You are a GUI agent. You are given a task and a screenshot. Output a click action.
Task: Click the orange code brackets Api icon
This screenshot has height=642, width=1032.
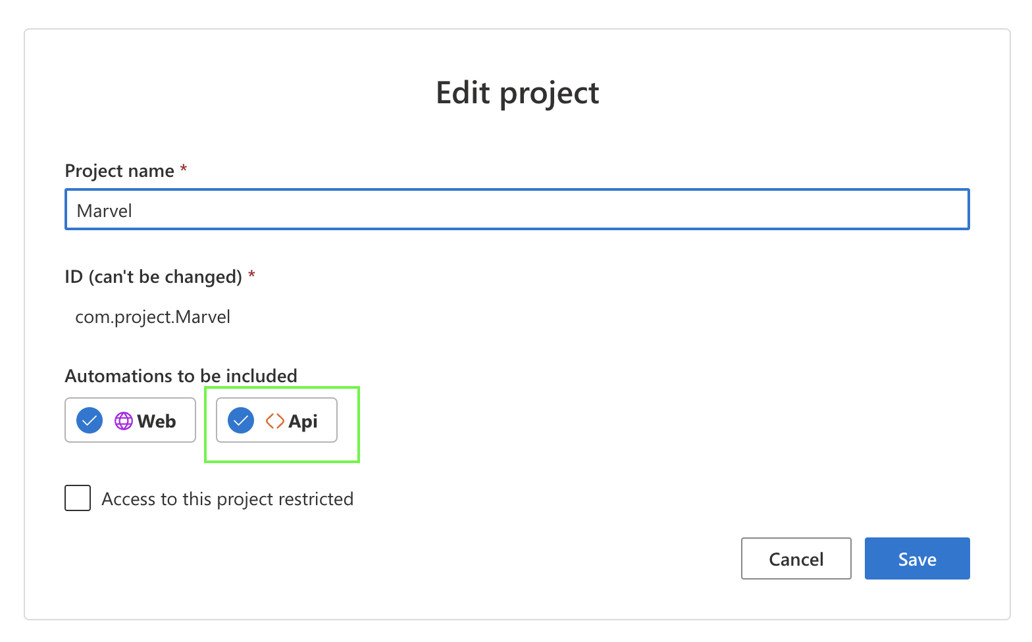274,421
